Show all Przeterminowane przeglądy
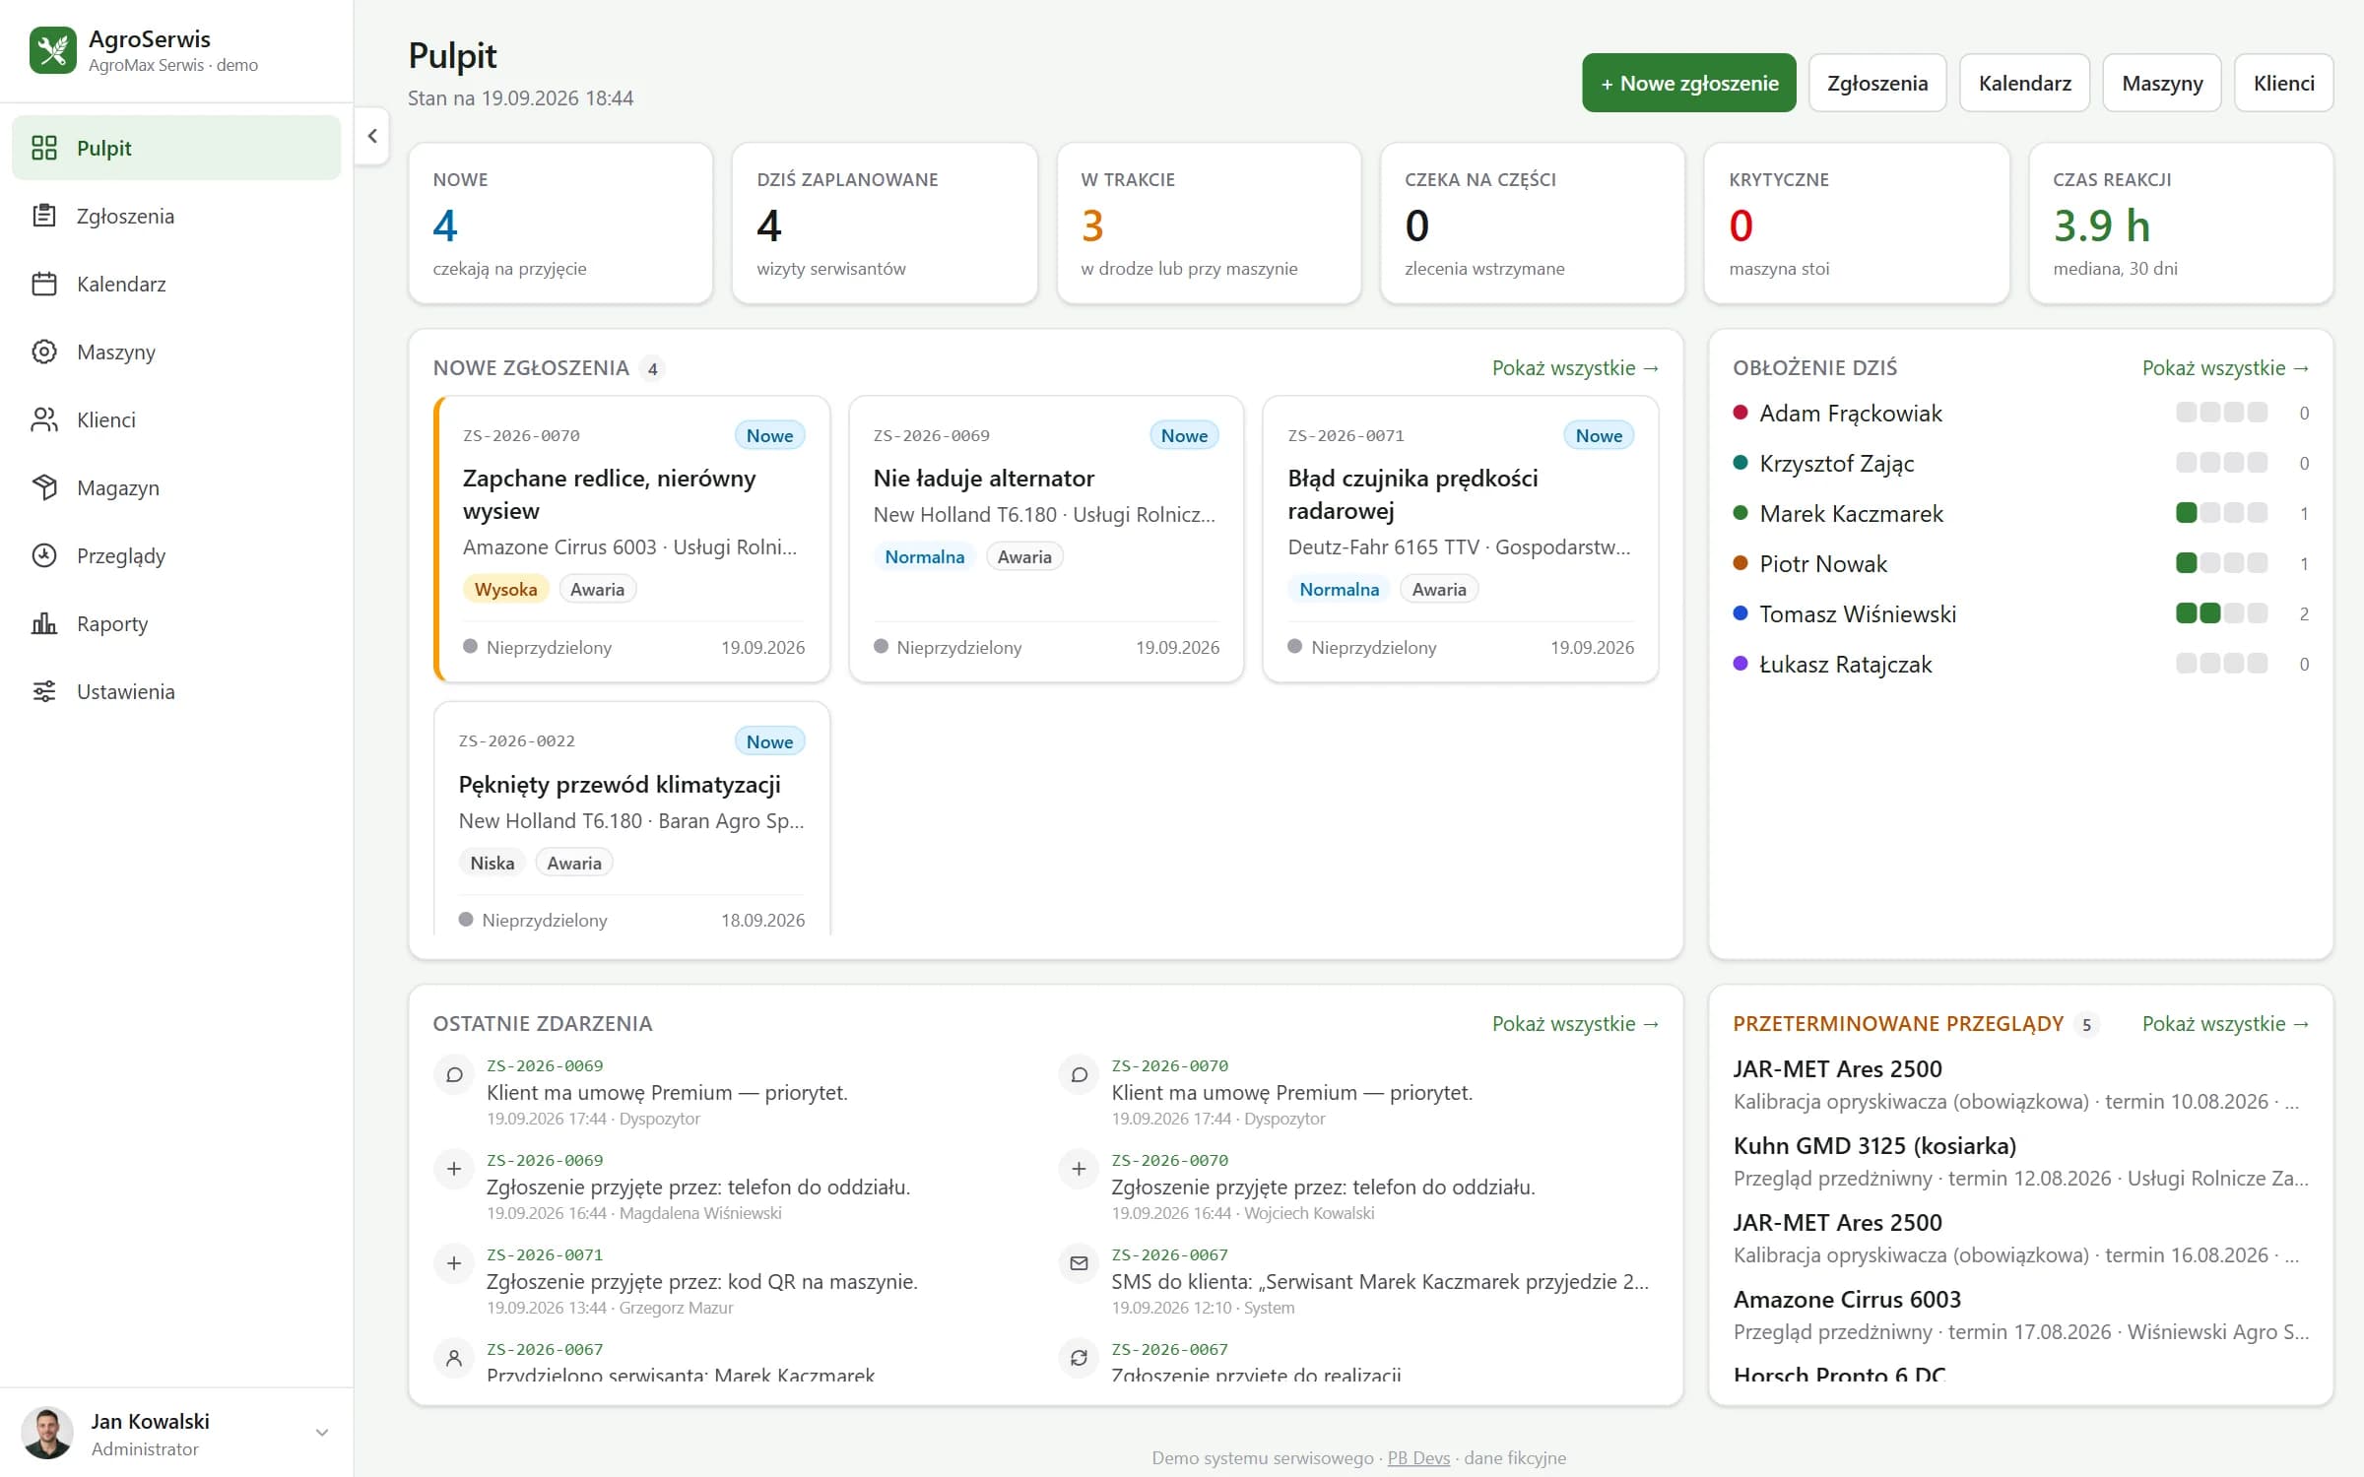This screenshot has width=2364, height=1477. click(x=2225, y=1024)
